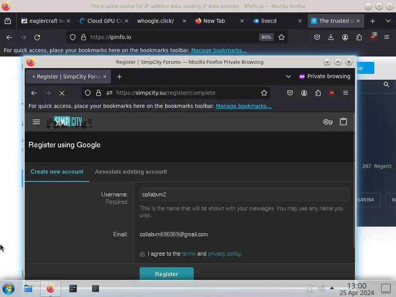Click the SimpCity log in key icon
Screen dimensions: 396x297
coord(328,122)
